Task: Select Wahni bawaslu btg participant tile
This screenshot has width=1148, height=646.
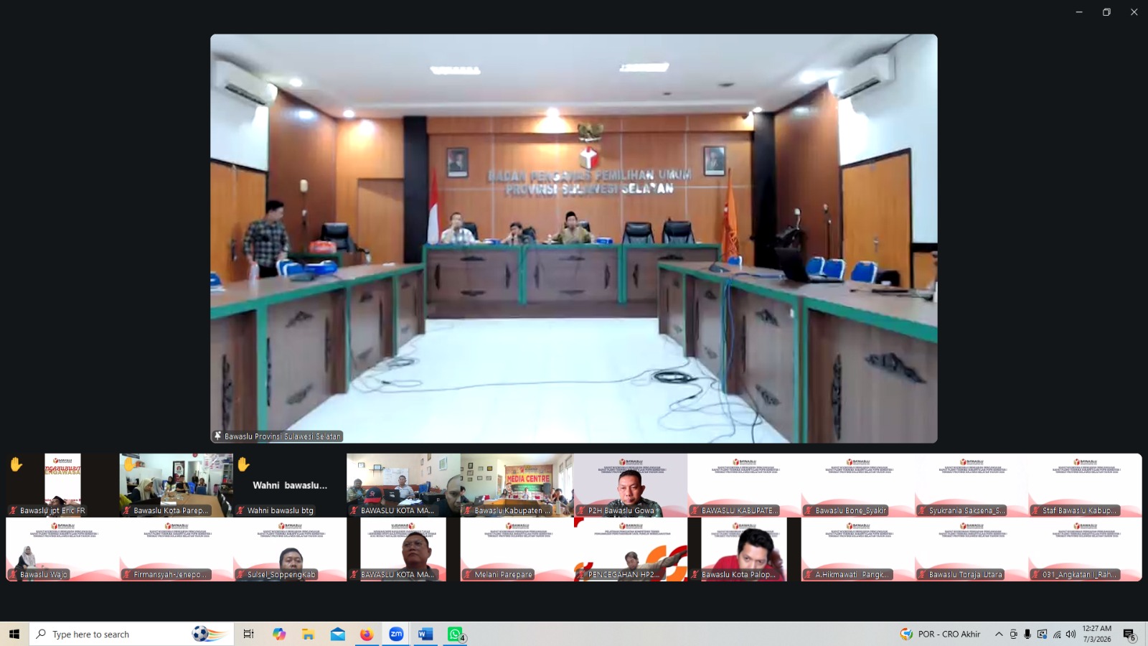Action: tap(290, 485)
